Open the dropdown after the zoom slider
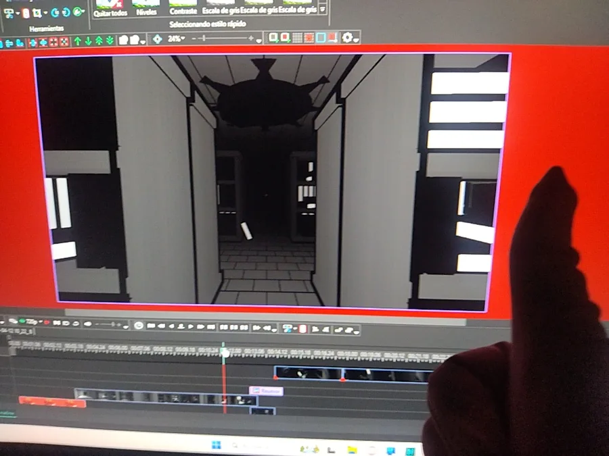This screenshot has height=456, width=609. pos(258,41)
